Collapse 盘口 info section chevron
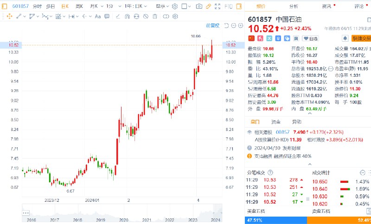371x224 pixels. click(x=309, y=164)
